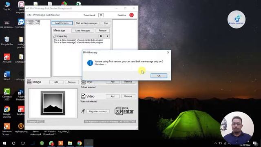Apply bold with the B button
The image size is (261, 147).
pyautogui.click(x=101, y=36)
